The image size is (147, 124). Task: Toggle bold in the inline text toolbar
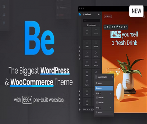[107, 27]
